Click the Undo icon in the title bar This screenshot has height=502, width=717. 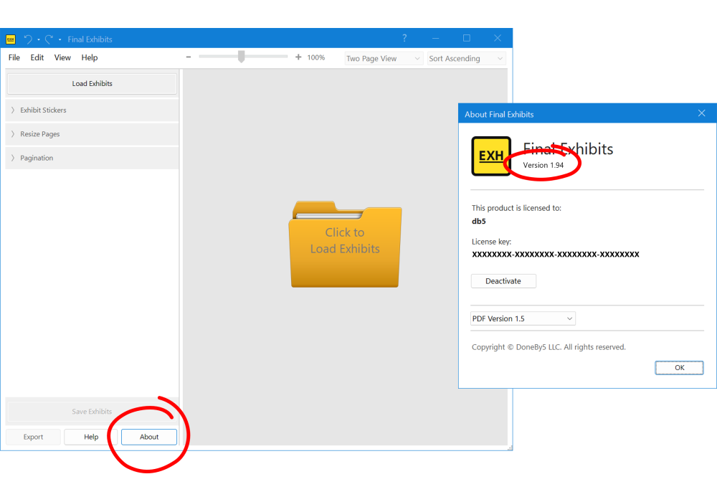coord(27,39)
